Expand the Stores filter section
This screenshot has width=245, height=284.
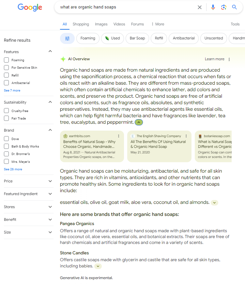[x=50, y=207]
